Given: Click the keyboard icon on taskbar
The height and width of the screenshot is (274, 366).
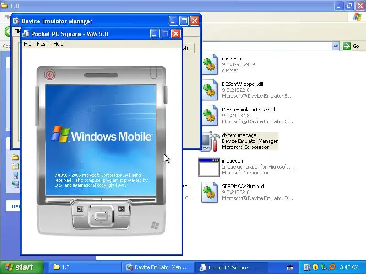Looking at the screenshot, I should coord(290,267).
